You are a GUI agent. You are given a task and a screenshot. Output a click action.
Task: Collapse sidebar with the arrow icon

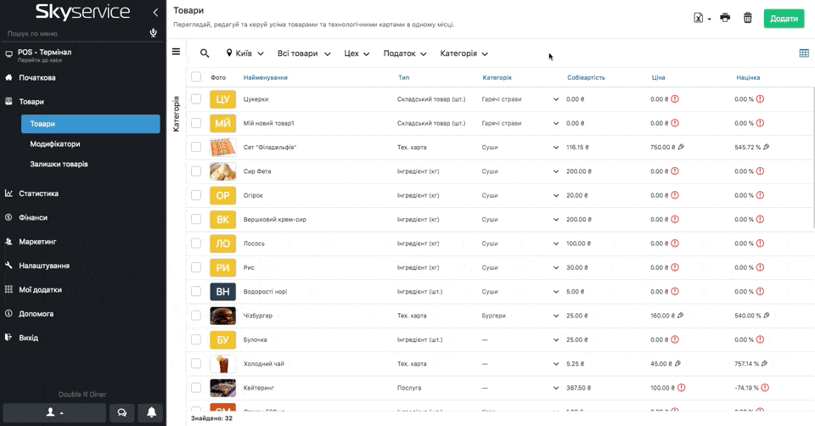(x=155, y=12)
